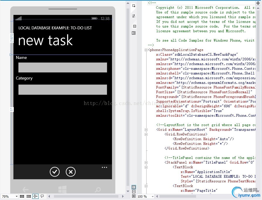Click the x:Class="sdkLocalDatabaseCS.NewTaskPage" line
This screenshot has width=262, height=200.
pos(197,55)
